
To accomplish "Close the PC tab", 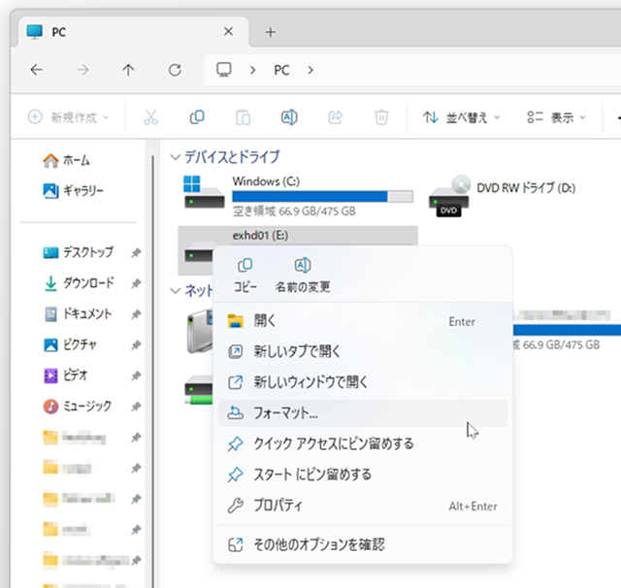I will click(x=228, y=31).
